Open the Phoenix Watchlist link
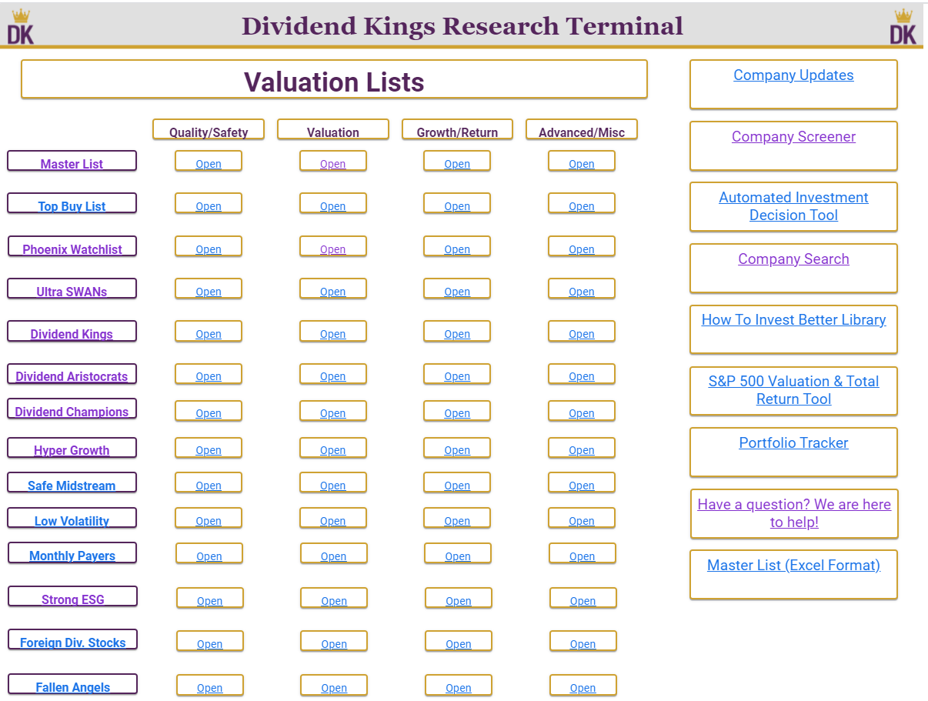 (x=72, y=249)
